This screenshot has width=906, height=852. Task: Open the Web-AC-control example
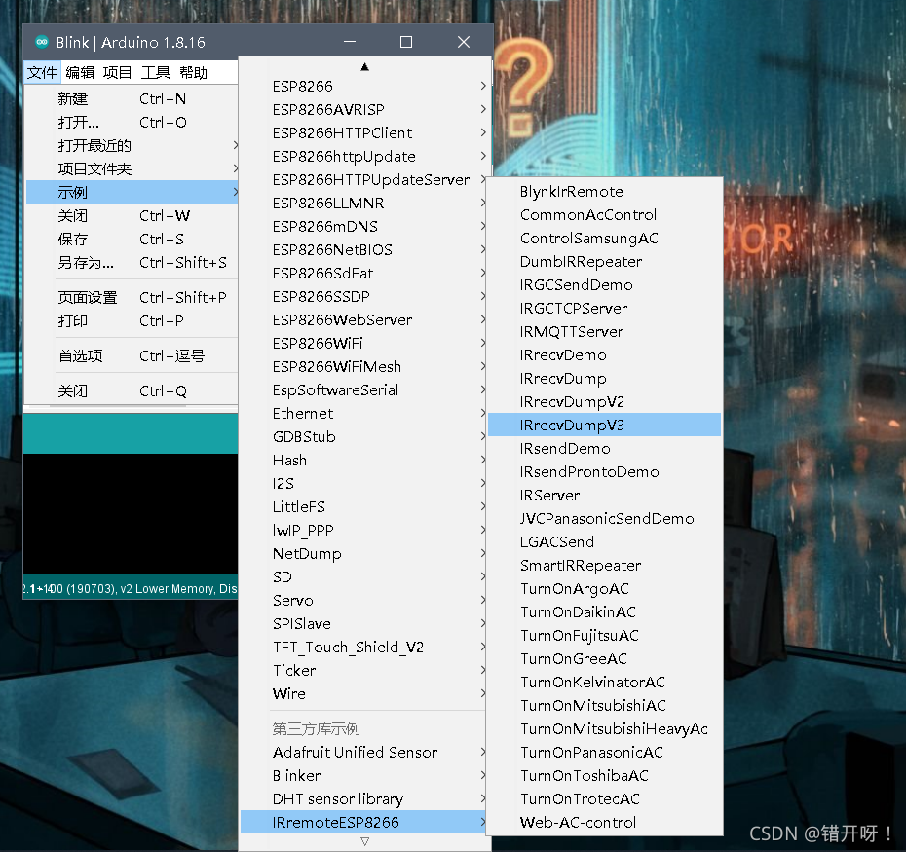tap(604, 823)
